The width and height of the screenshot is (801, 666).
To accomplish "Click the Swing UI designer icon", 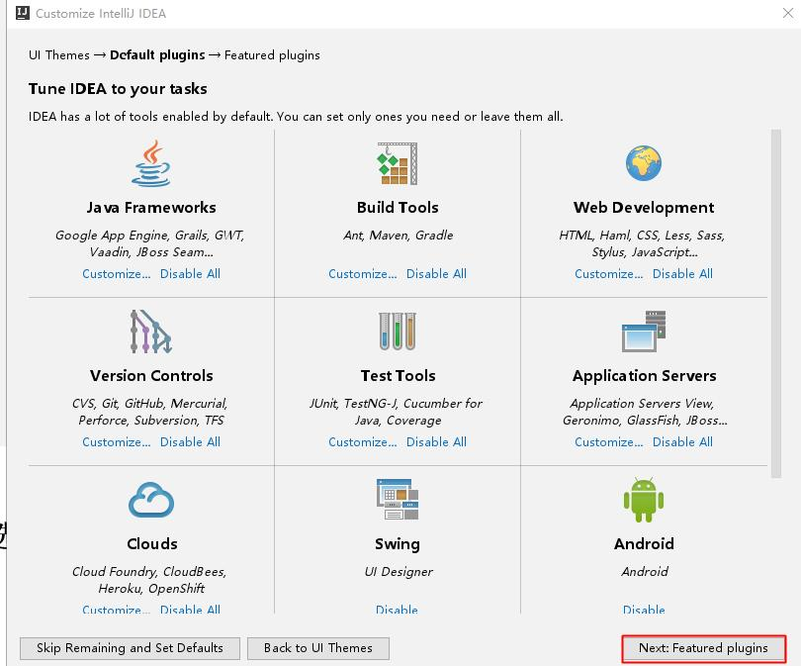I will coord(398,500).
